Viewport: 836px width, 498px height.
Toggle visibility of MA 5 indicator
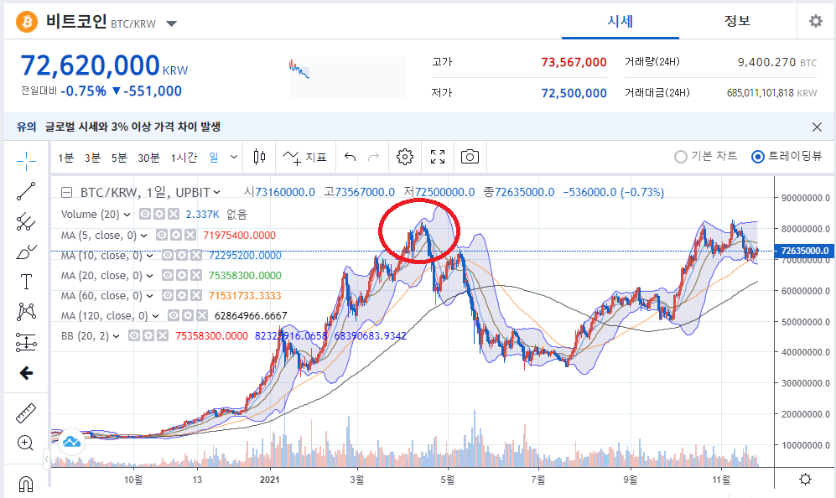pyautogui.click(x=162, y=235)
